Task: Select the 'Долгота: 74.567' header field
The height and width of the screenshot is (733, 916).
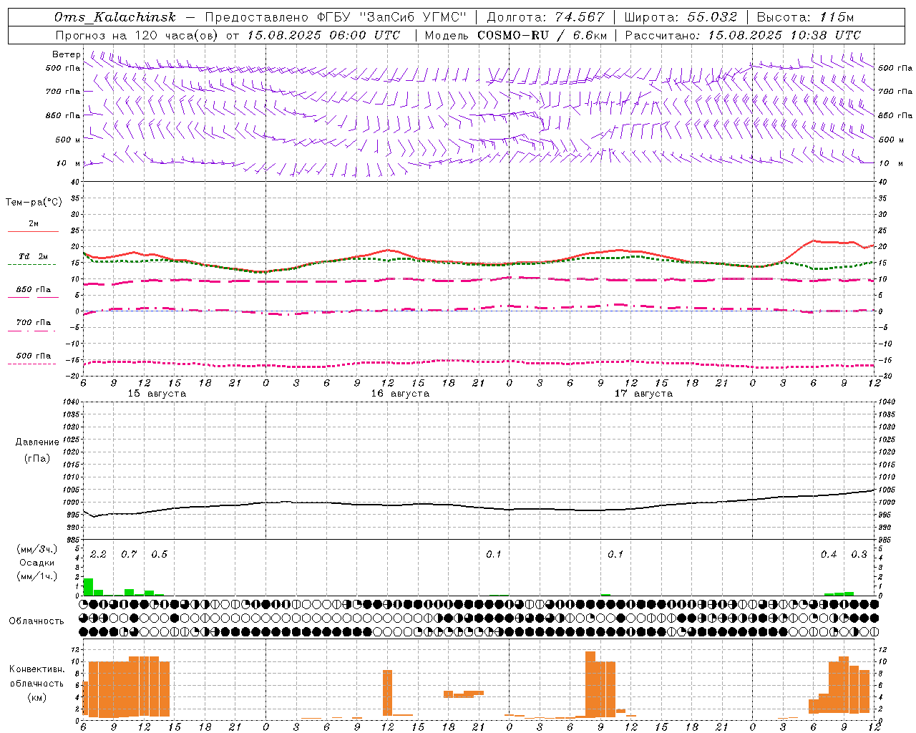Action: (x=546, y=17)
